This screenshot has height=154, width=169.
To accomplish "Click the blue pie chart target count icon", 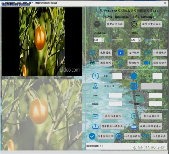I will point(134,76).
